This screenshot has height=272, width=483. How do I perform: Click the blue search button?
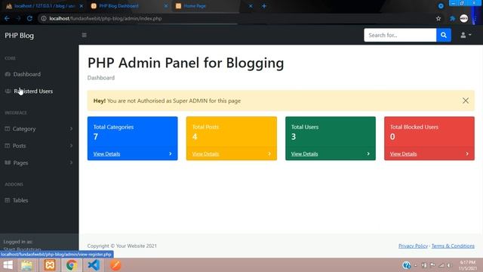(444, 36)
